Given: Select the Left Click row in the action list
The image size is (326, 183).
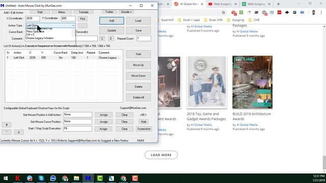Looking at the screenshot, I should pos(64,57).
